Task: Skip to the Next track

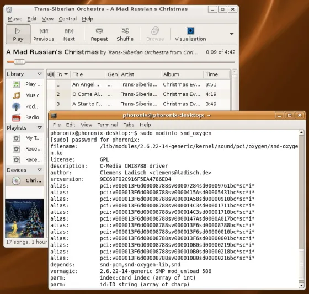Action: pos(69,34)
